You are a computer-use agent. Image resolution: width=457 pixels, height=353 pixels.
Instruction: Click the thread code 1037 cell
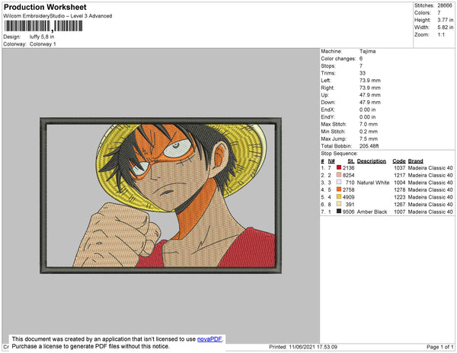point(399,168)
